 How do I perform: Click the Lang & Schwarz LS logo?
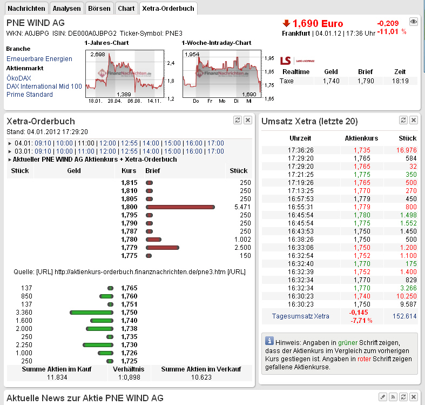[x=297, y=61]
